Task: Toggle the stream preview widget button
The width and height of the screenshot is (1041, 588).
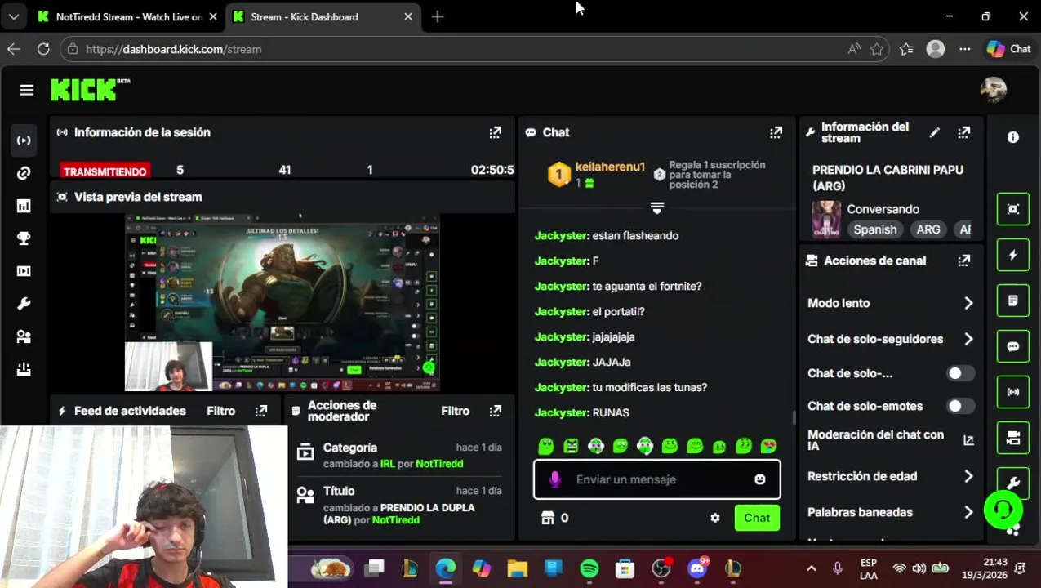Action: [1013, 209]
